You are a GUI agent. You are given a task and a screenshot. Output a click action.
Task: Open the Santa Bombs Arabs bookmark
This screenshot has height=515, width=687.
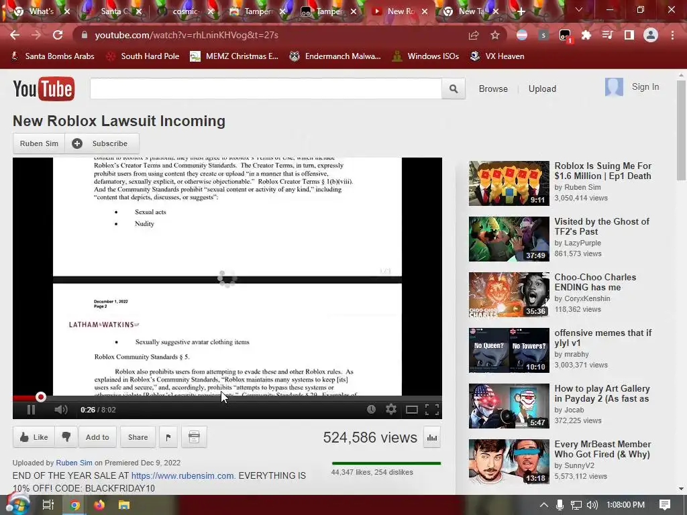tap(52, 56)
